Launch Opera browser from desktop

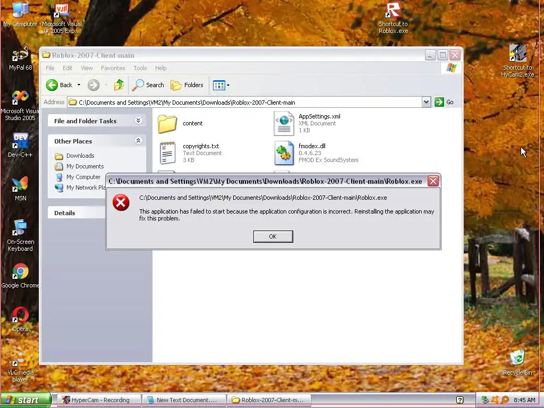tap(20, 319)
